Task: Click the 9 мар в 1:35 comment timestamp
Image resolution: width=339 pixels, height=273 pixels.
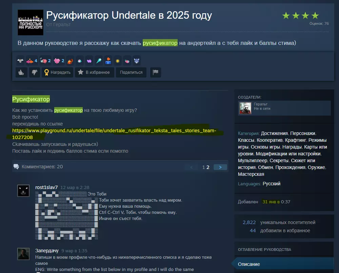Action: tap(74, 251)
